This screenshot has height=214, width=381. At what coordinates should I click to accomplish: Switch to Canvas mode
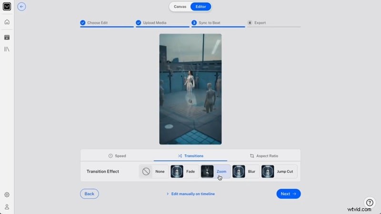click(x=180, y=7)
